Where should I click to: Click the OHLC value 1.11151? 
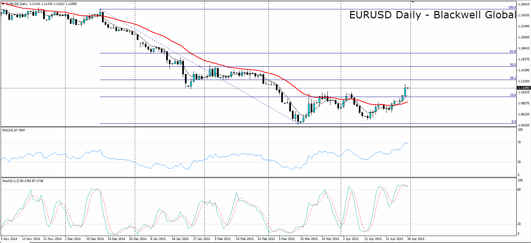click(x=35, y=4)
